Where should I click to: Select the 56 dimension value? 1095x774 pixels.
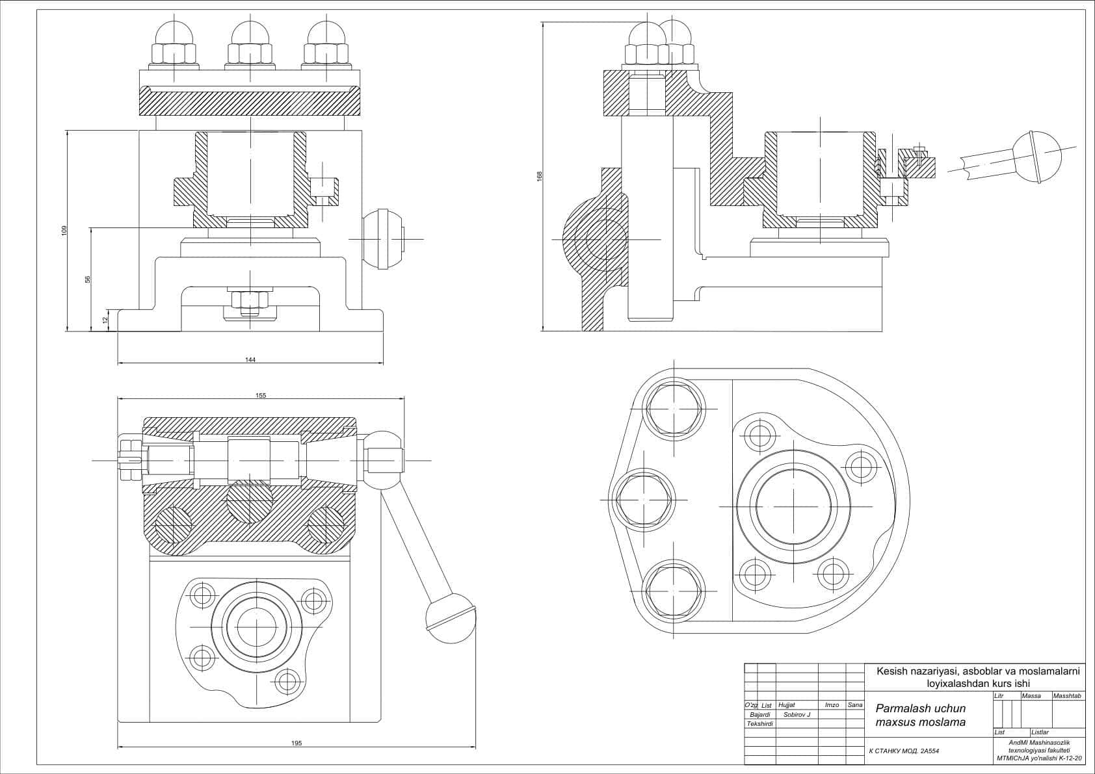coord(88,279)
